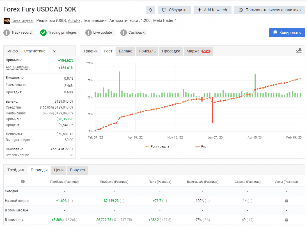Click the yearly profit $6,727.75

[x=104, y=220]
